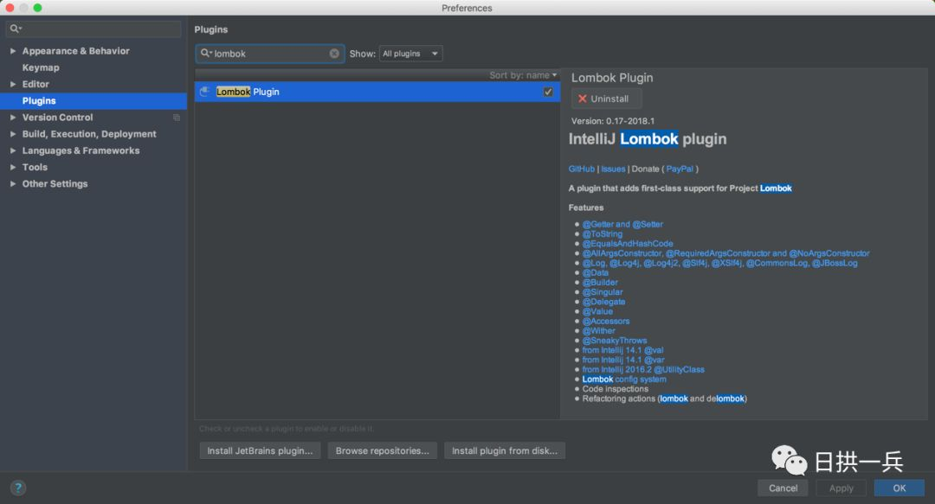Screen dimensions: 935x504
Task: Expand the Other Settings section
Action: coord(12,184)
